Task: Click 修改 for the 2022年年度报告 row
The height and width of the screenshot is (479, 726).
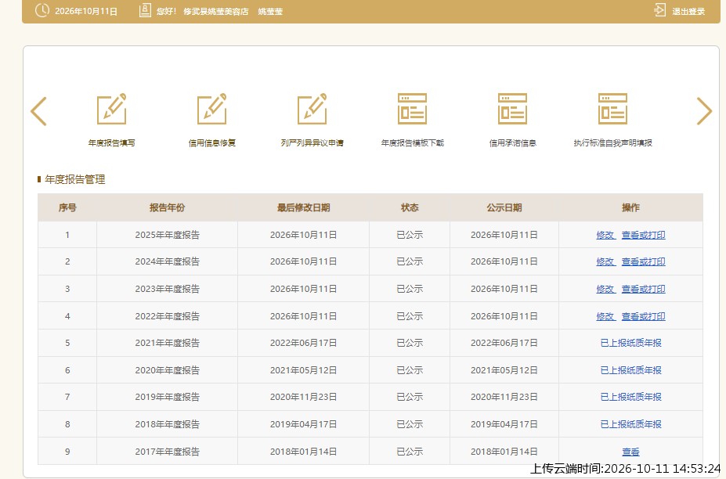Action: point(605,316)
